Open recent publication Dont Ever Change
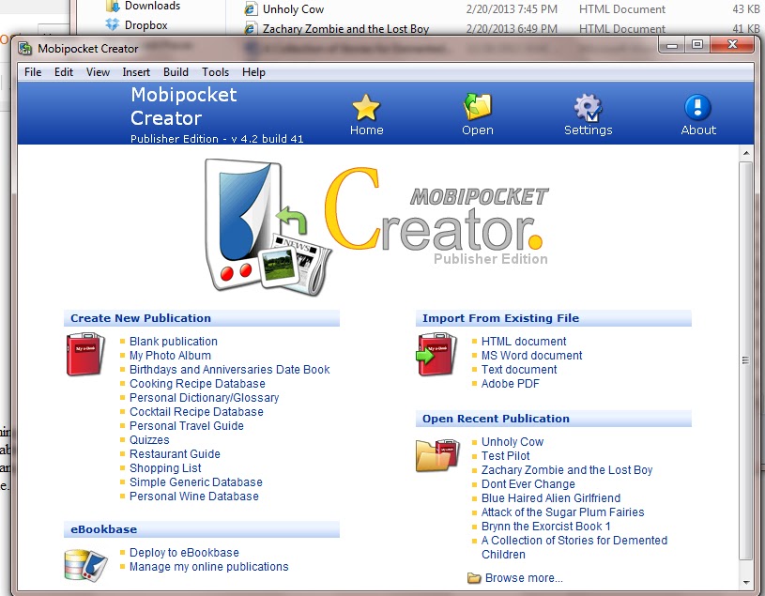765x596 pixels. (528, 484)
